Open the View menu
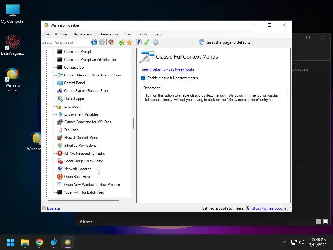Viewport: 333px width, 250px height. click(128, 34)
